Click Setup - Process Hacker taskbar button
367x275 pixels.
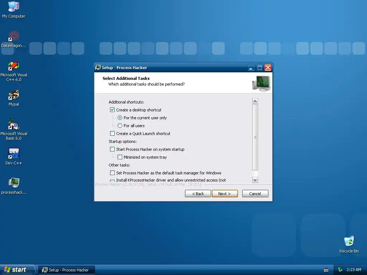coord(67,270)
